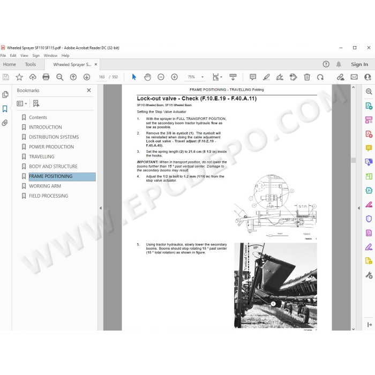Click the Delete trash icon
The height and width of the screenshot is (375, 375).
coord(307,77)
